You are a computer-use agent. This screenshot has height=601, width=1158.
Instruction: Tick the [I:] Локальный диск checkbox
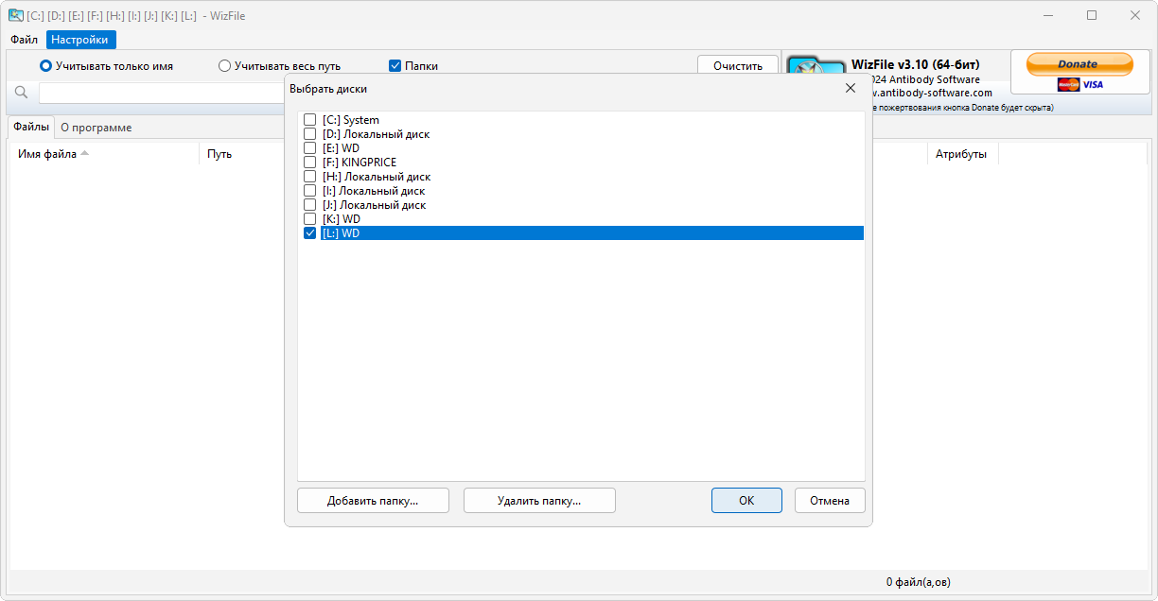click(309, 191)
